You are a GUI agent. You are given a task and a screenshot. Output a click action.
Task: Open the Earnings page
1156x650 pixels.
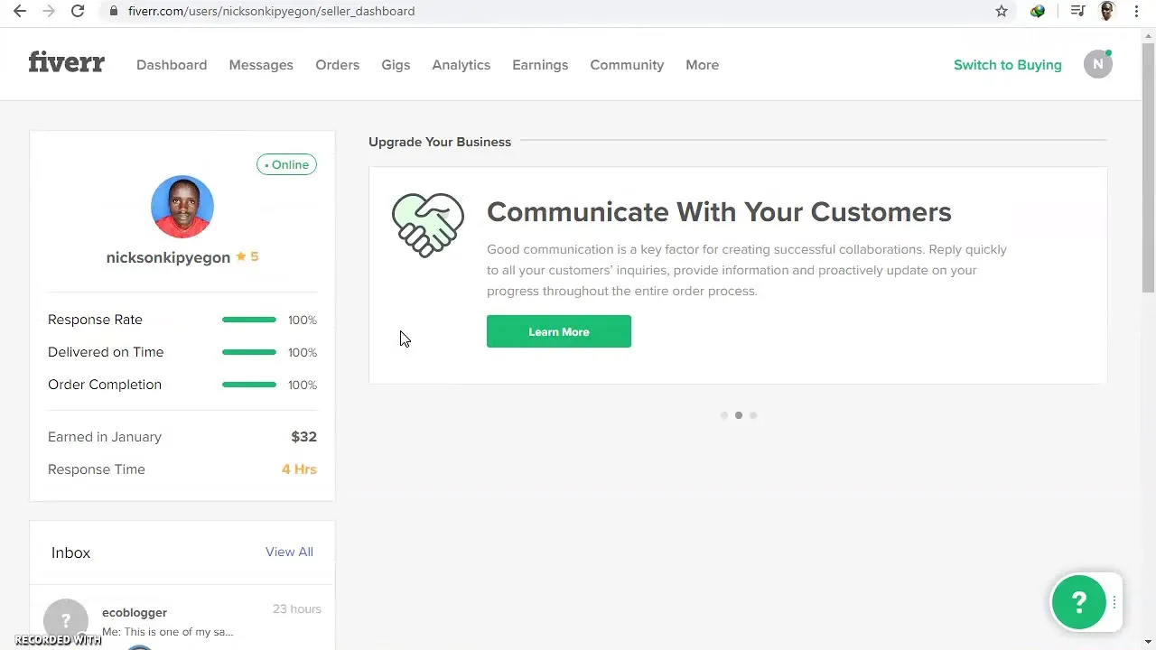(x=540, y=65)
